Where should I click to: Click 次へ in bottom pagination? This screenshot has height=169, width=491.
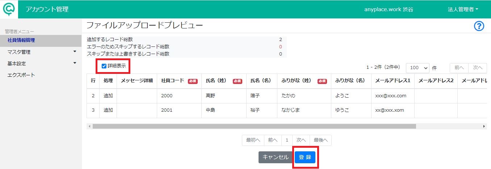301,140
